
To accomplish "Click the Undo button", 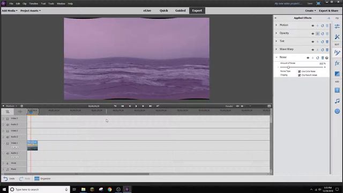I will 9,179.
